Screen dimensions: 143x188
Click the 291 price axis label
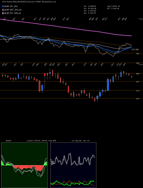coord(138,82)
